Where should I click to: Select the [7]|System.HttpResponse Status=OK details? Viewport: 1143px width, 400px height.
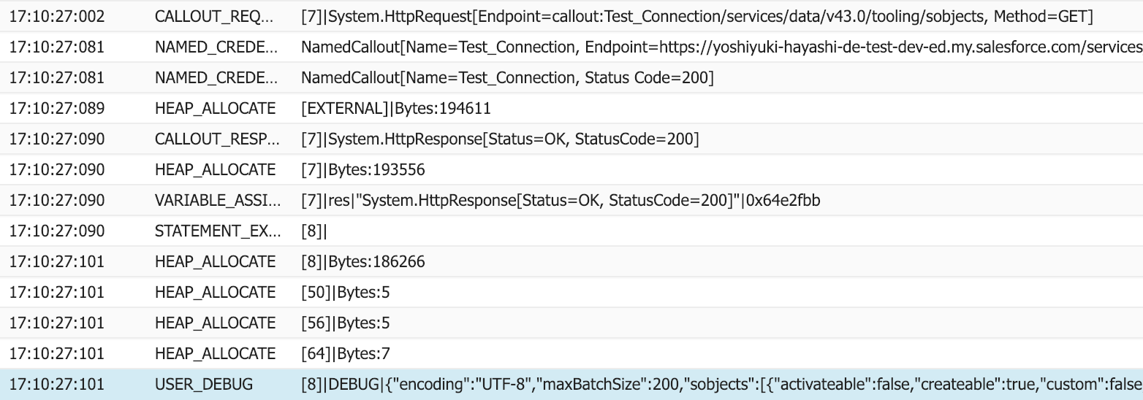click(x=500, y=139)
